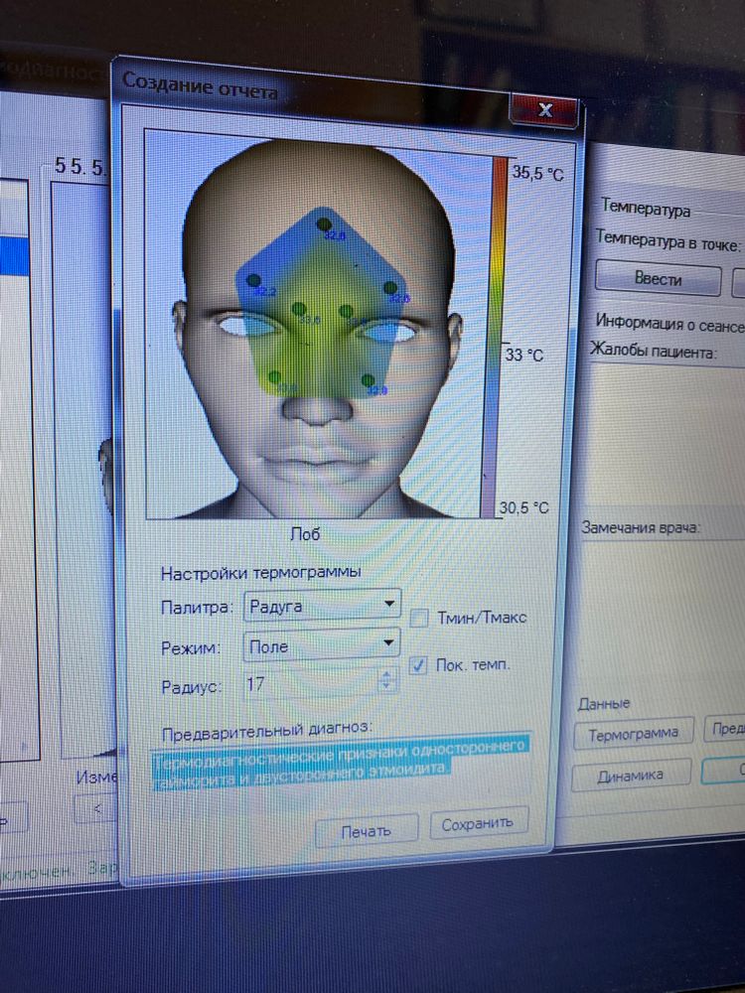This screenshot has width=745, height=993.
Task: Open Термограмма in the Данные section
Action: [633, 734]
